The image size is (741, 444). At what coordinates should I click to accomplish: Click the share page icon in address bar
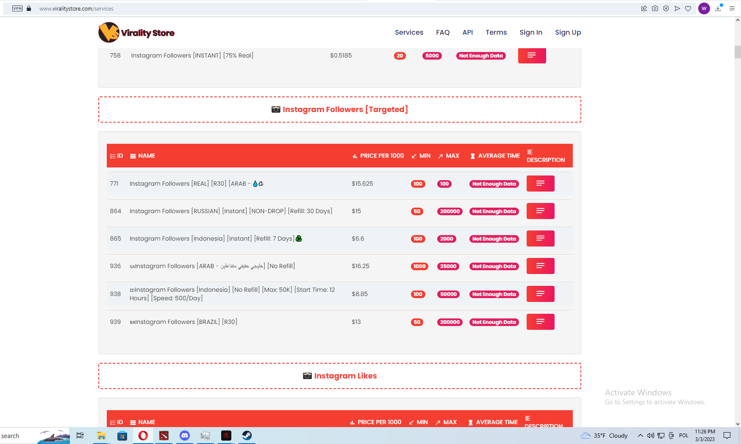tap(644, 8)
